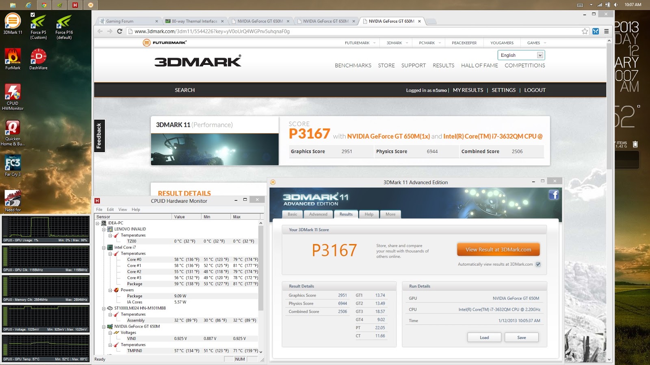This screenshot has height=365, width=650.
Task: Click the Recycle Bin icon in the desktop sidebar
Action: [x=635, y=144]
